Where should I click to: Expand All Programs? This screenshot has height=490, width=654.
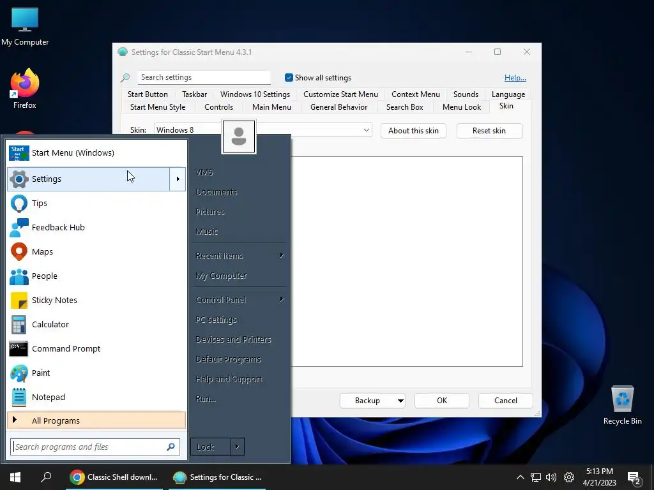pos(96,420)
